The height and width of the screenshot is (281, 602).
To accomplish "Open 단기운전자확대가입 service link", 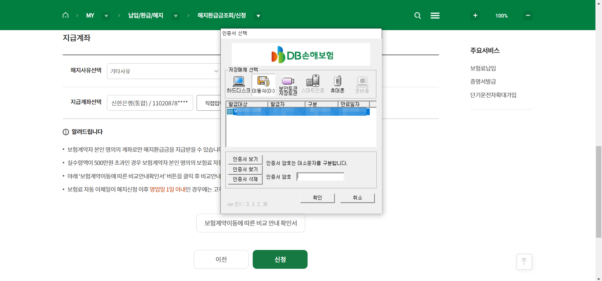I will coord(493,95).
